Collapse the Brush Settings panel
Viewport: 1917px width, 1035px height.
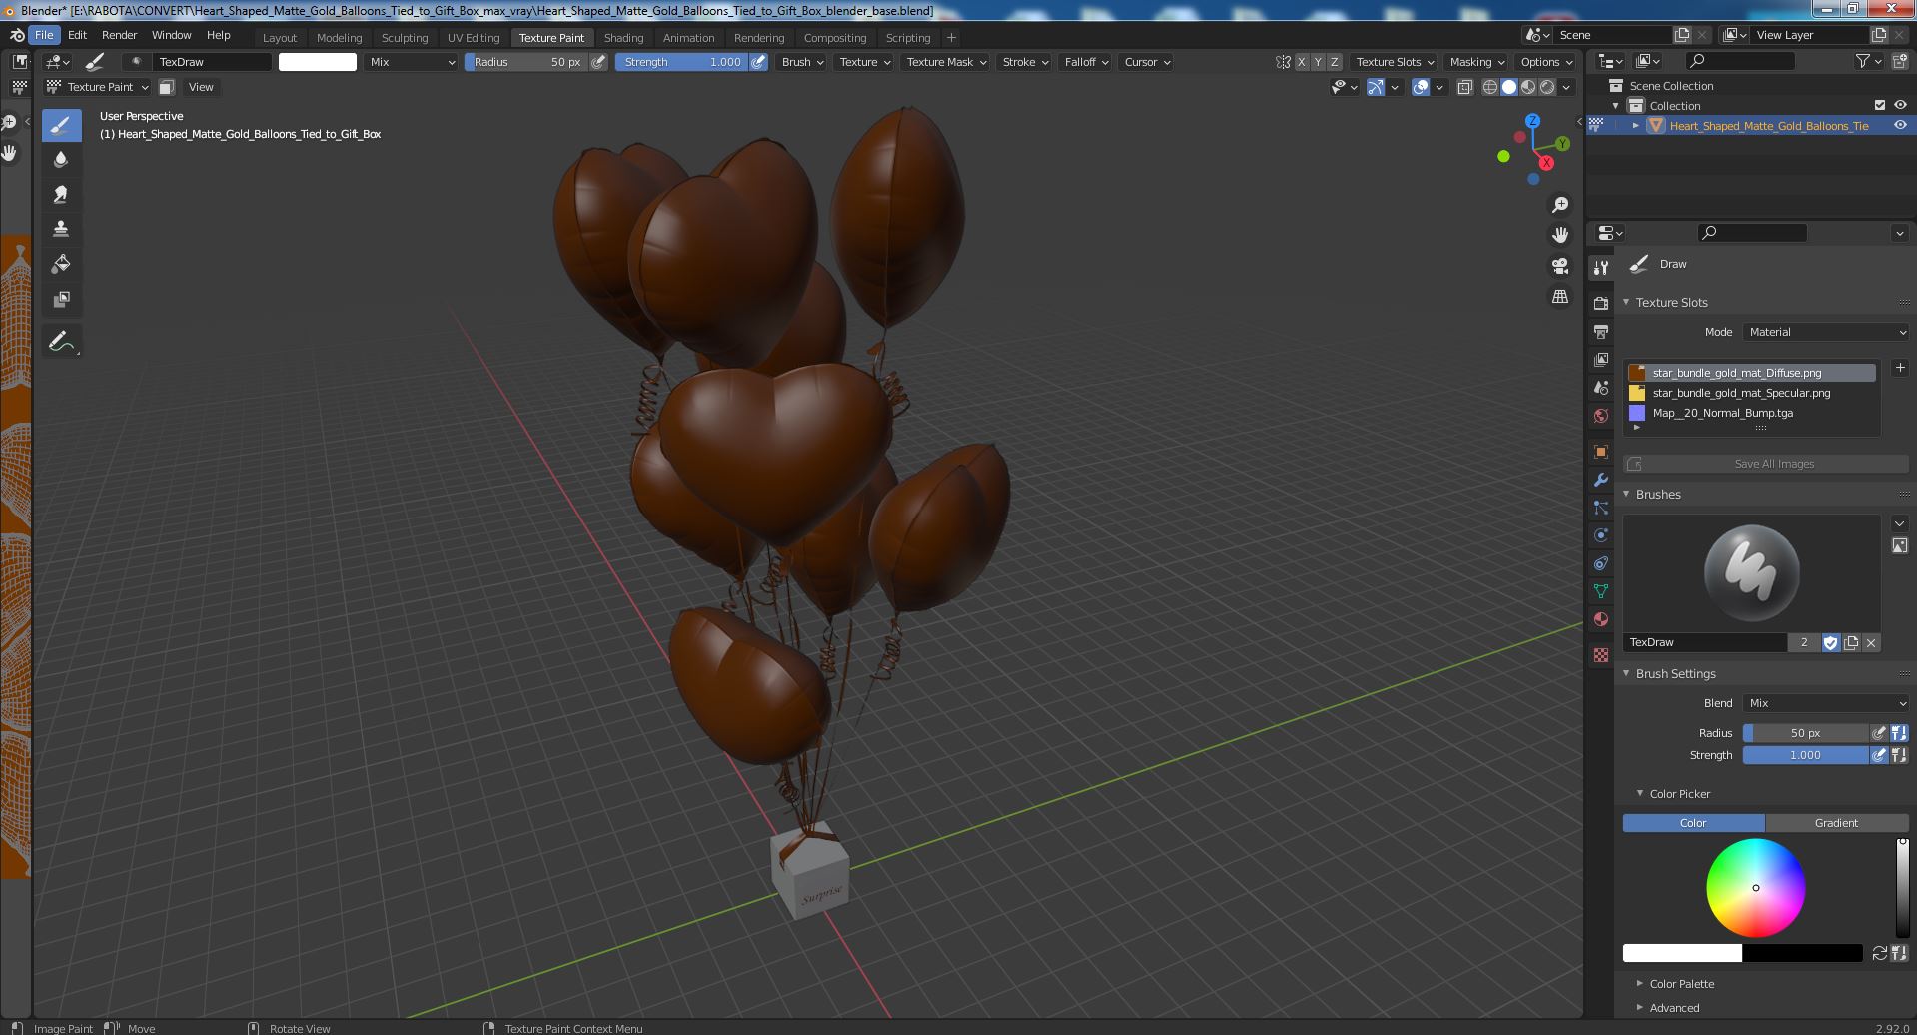coord(1675,674)
